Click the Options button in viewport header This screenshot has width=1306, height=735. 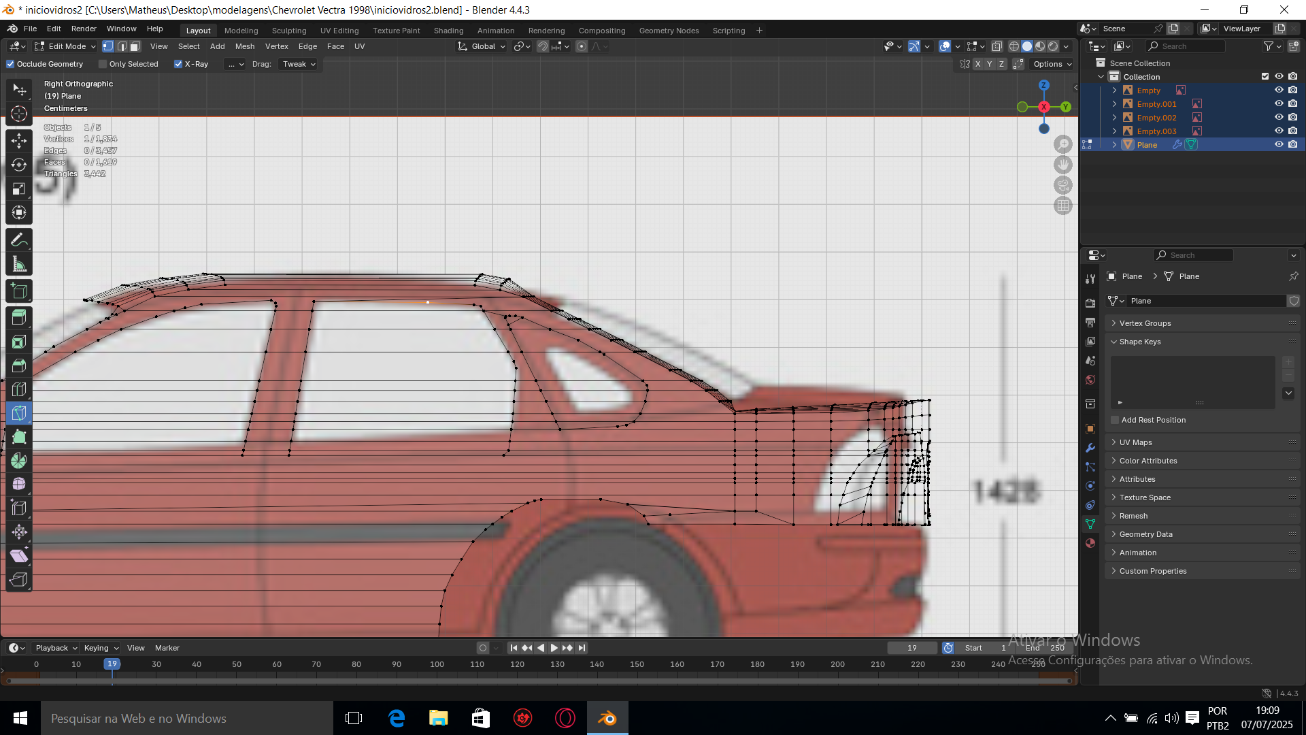1052,64
